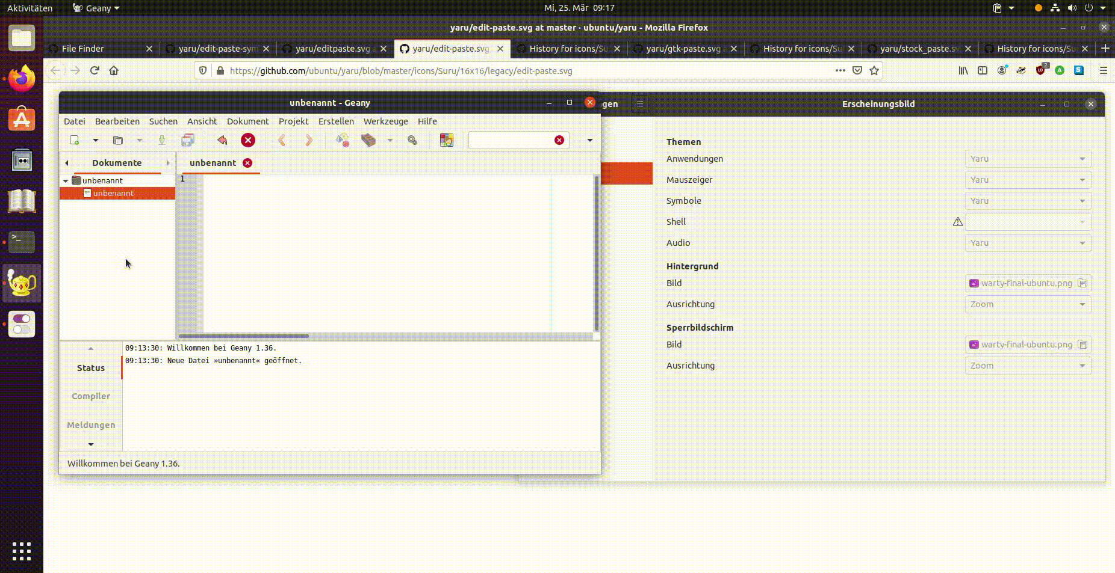Open the Bearbeiten menu
The height and width of the screenshot is (573, 1115).
[117, 121]
